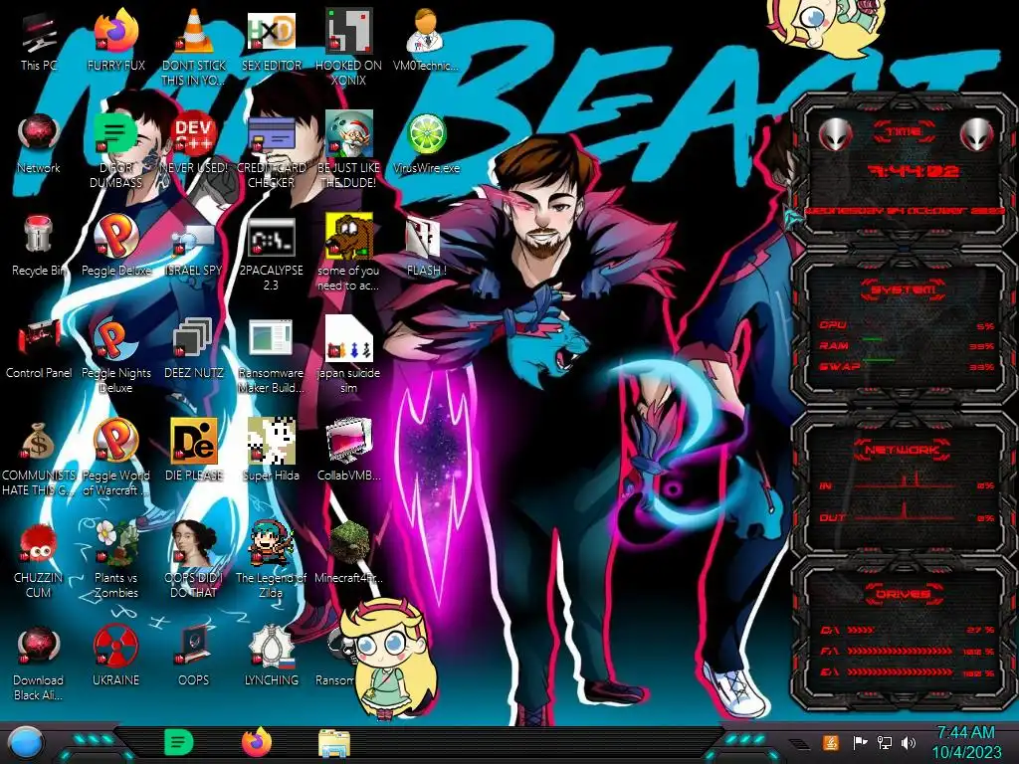Screen dimensions: 1019x764
Task: Click the NETWORK gadget header
Action: pos(904,450)
